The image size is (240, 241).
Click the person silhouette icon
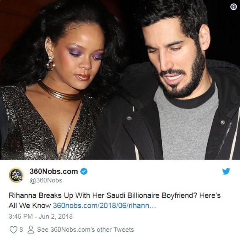click(31, 230)
